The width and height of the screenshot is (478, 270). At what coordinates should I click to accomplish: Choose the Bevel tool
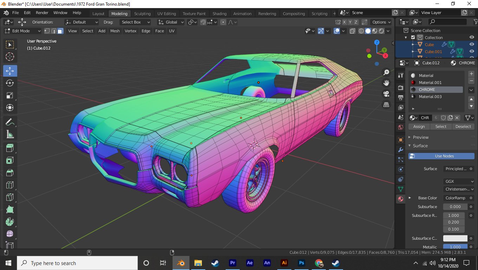tap(10, 173)
